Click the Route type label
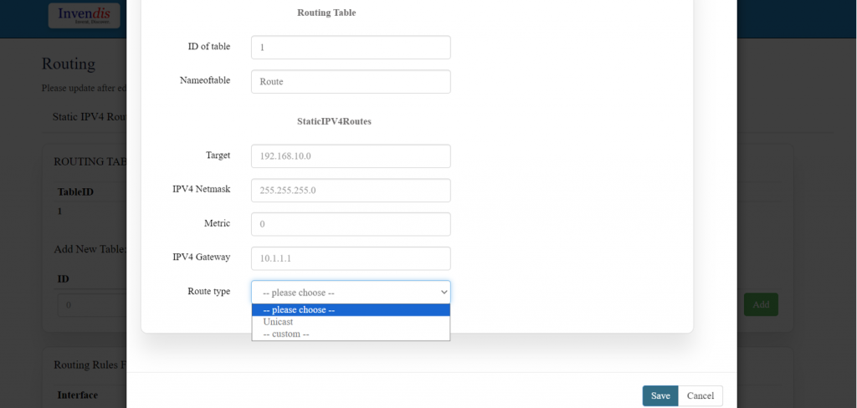 208,292
